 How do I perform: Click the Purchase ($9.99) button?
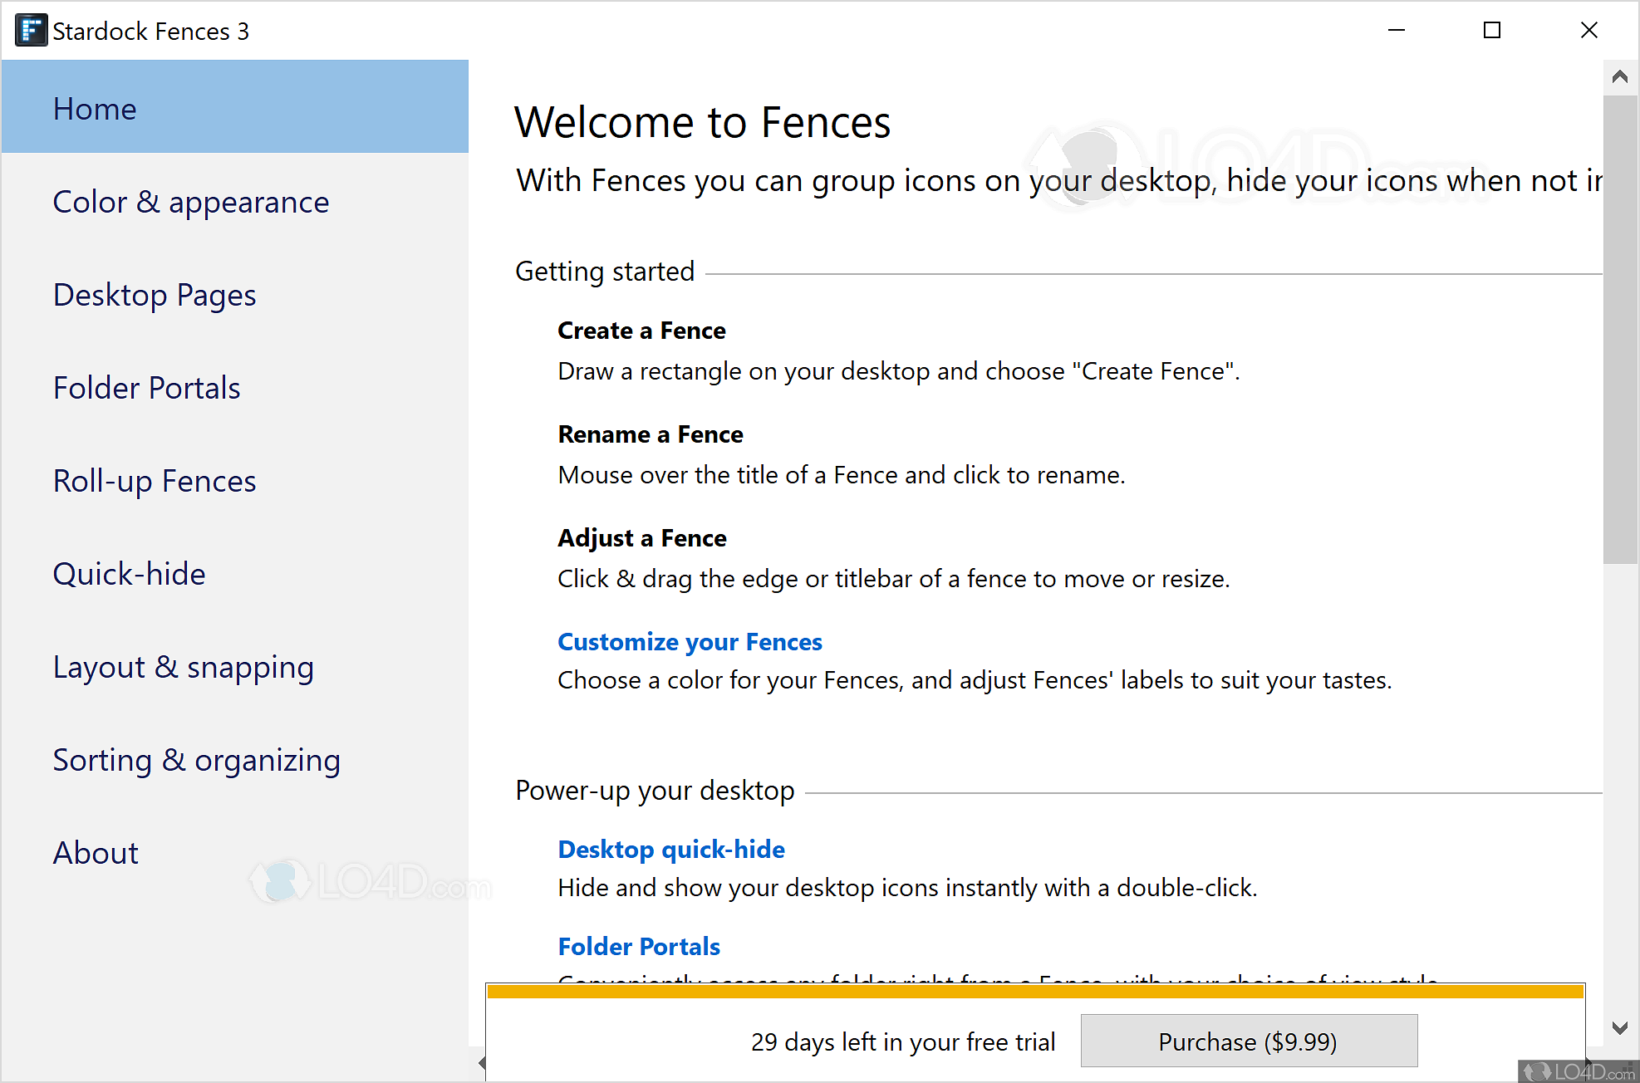coord(1248,1041)
